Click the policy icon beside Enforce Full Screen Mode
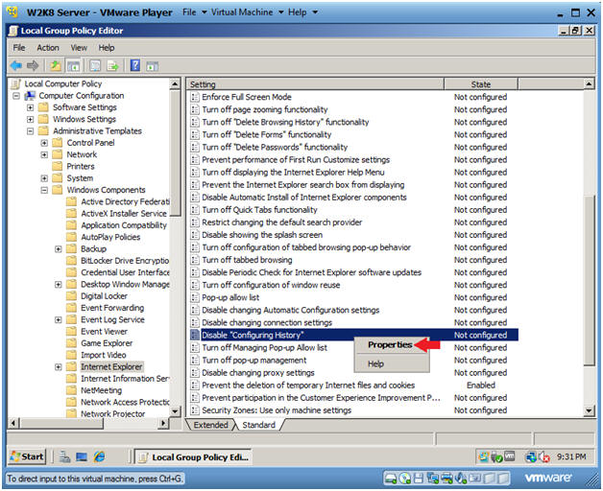 (x=195, y=97)
